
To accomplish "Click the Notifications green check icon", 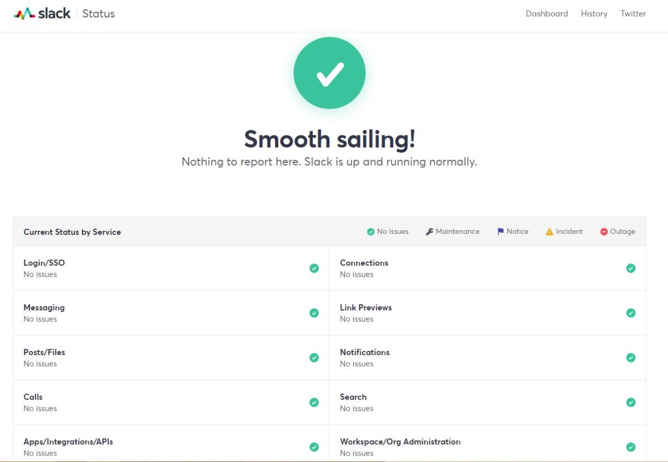I will [631, 358].
